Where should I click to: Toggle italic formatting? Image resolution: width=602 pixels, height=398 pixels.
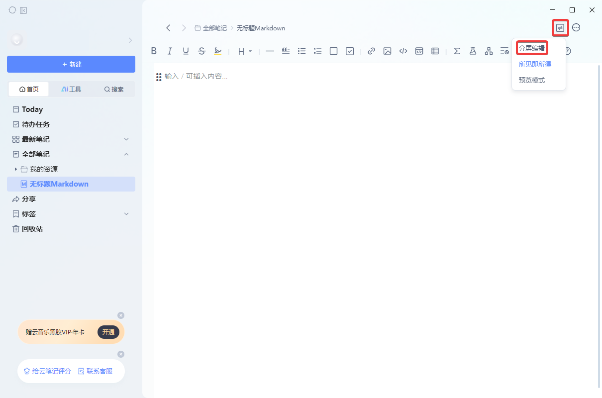click(x=170, y=51)
